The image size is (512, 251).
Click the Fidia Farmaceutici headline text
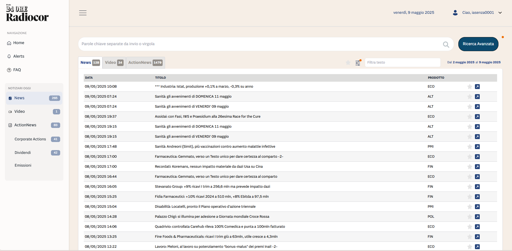[212, 197]
